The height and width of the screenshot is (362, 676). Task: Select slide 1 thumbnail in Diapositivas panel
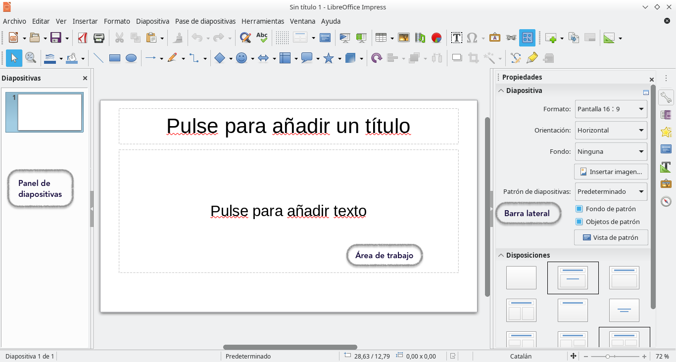[x=45, y=112]
